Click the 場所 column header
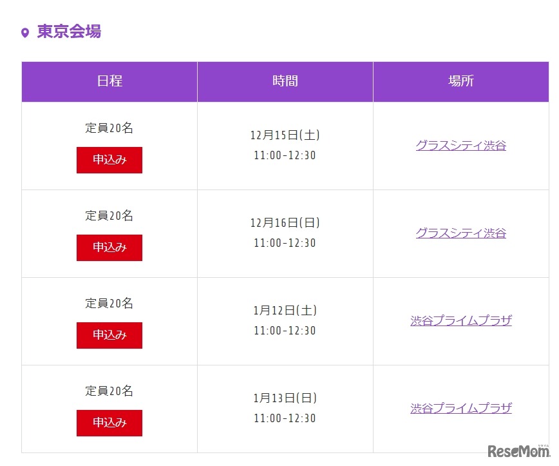The height and width of the screenshot is (466, 559). tap(461, 81)
